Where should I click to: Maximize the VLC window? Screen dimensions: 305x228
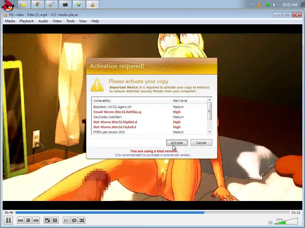tap(287, 15)
